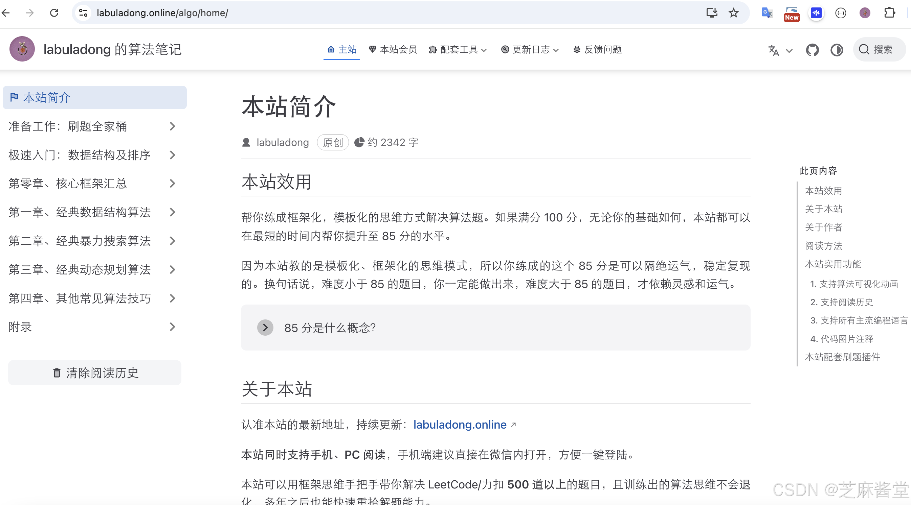Reload the page in browser

(x=54, y=13)
